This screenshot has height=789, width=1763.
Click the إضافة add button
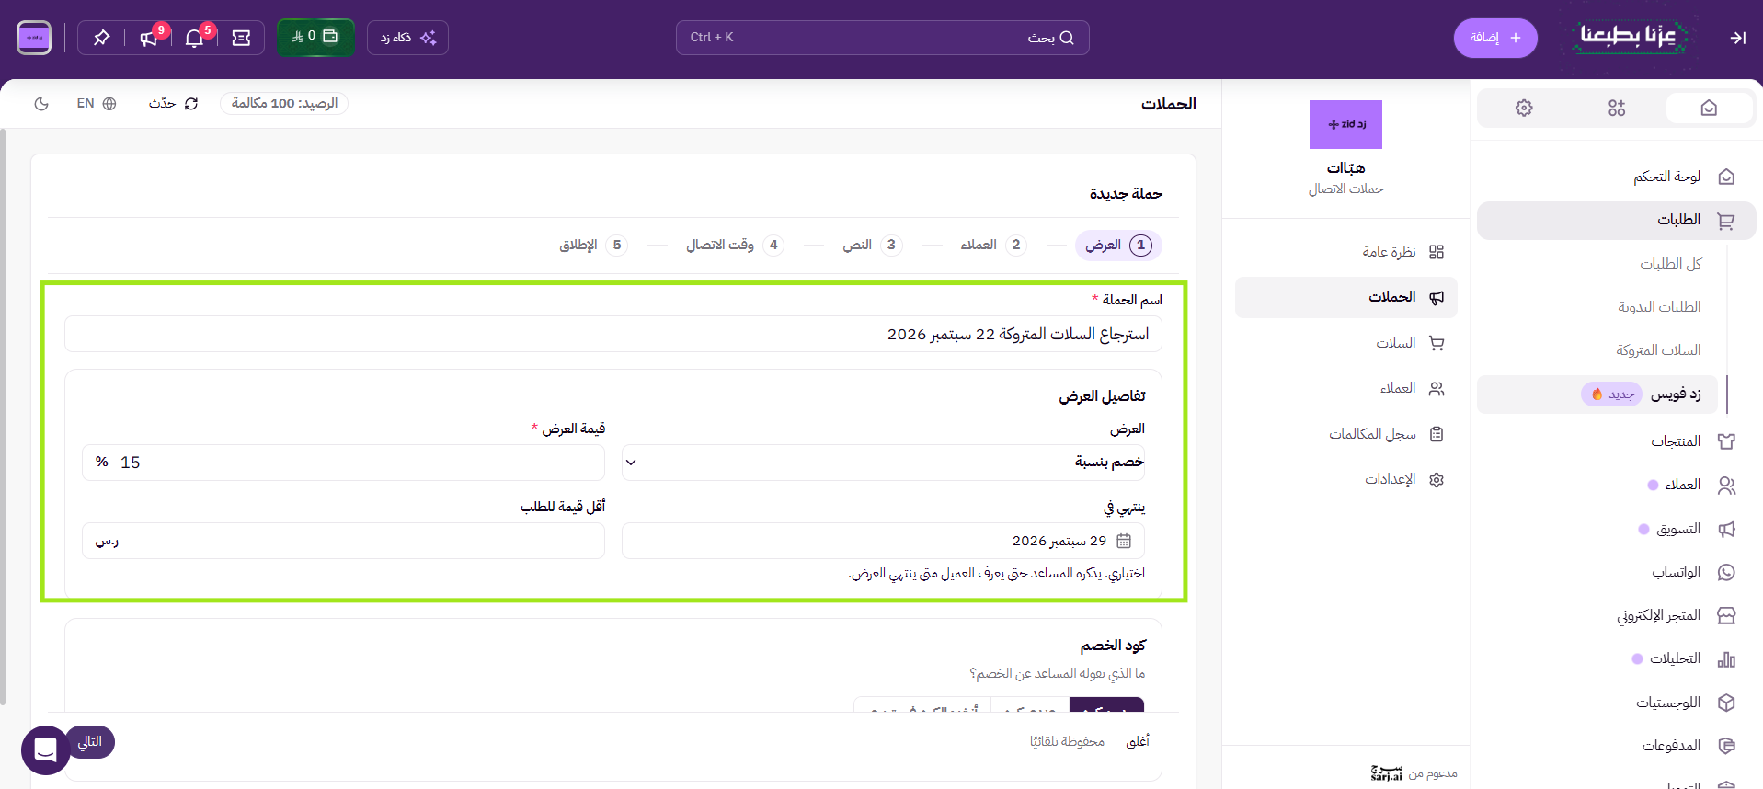[1494, 38]
